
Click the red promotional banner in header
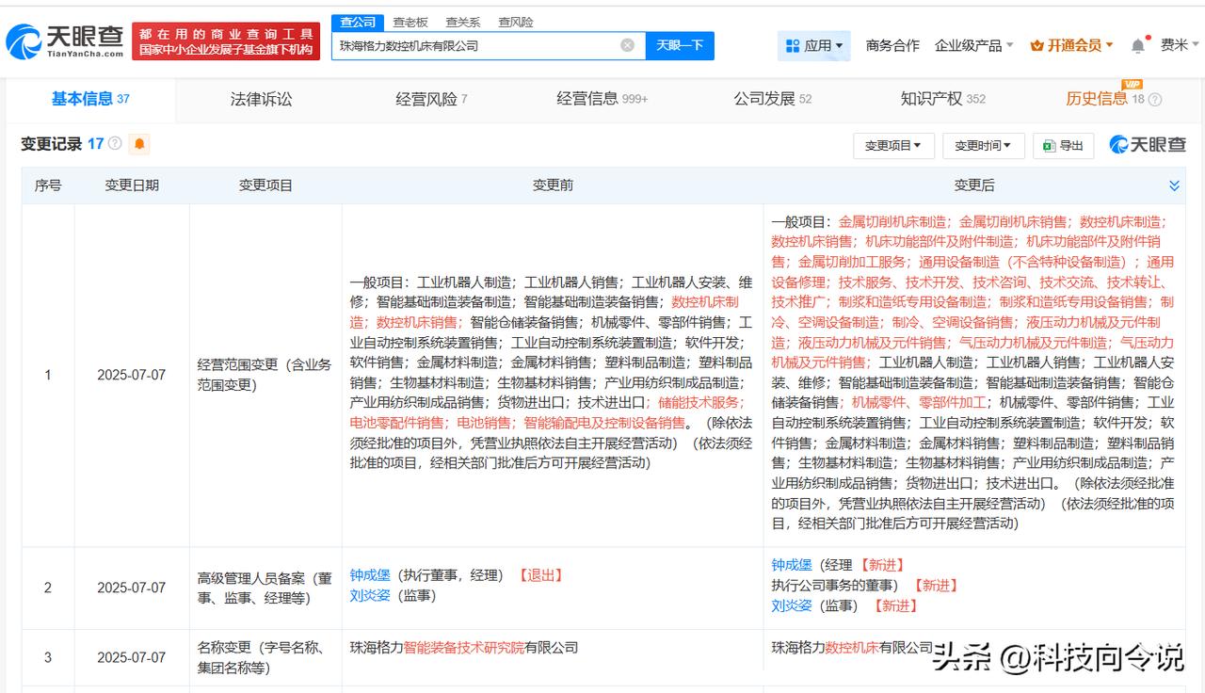click(x=226, y=41)
